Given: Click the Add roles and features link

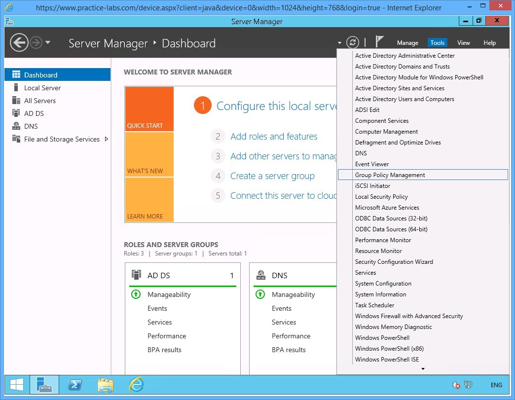Looking at the screenshot, I should [274, 136].
